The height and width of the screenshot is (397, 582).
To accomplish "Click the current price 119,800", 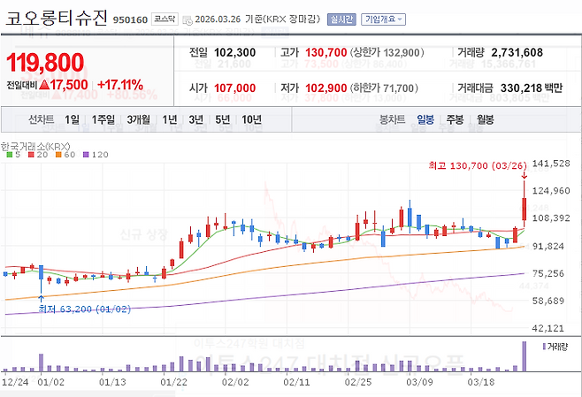I will (45, 62).
